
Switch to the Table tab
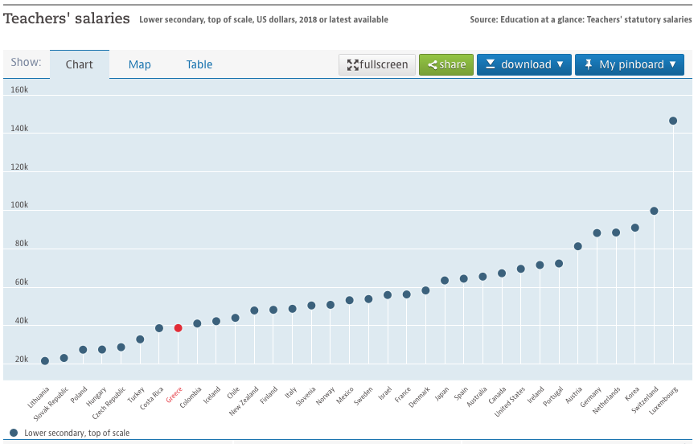(199, 64)
